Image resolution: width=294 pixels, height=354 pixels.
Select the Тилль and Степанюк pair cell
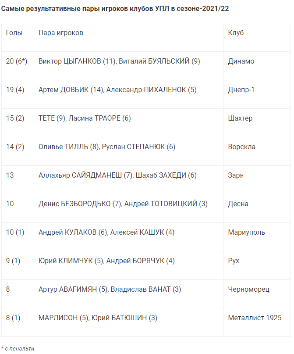[107, 147]
